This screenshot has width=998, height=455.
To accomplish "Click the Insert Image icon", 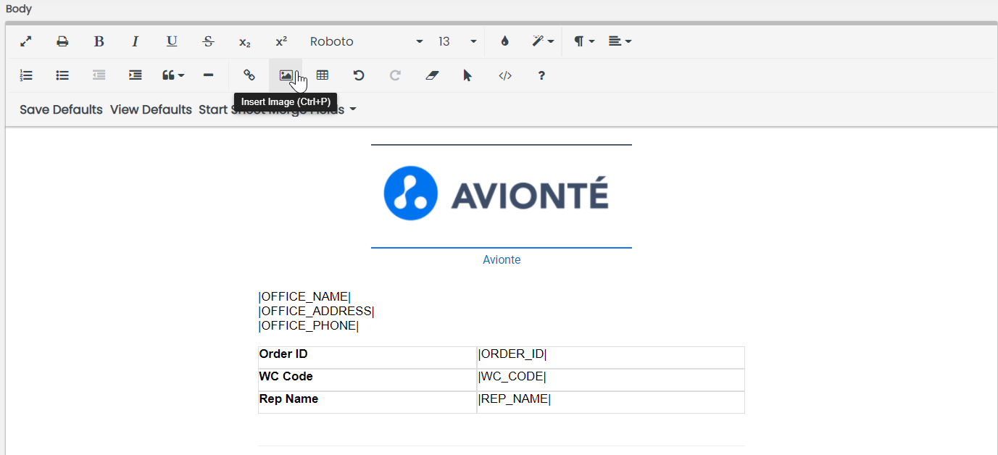I will click(x=286, y=75).
